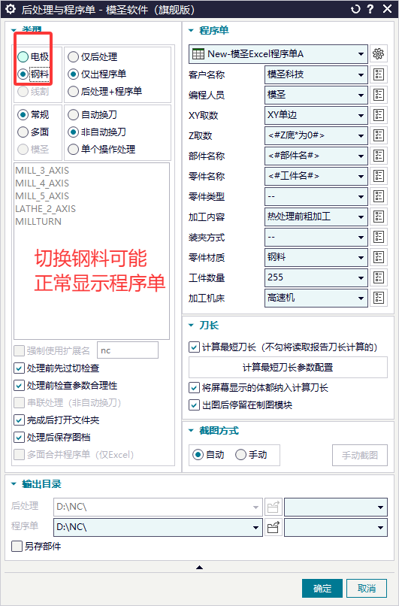Toggle 处理前先过切检查 checkbox
Image resolution: width=399 pixels, height=606 pixels.
click(x=19, y=368)
